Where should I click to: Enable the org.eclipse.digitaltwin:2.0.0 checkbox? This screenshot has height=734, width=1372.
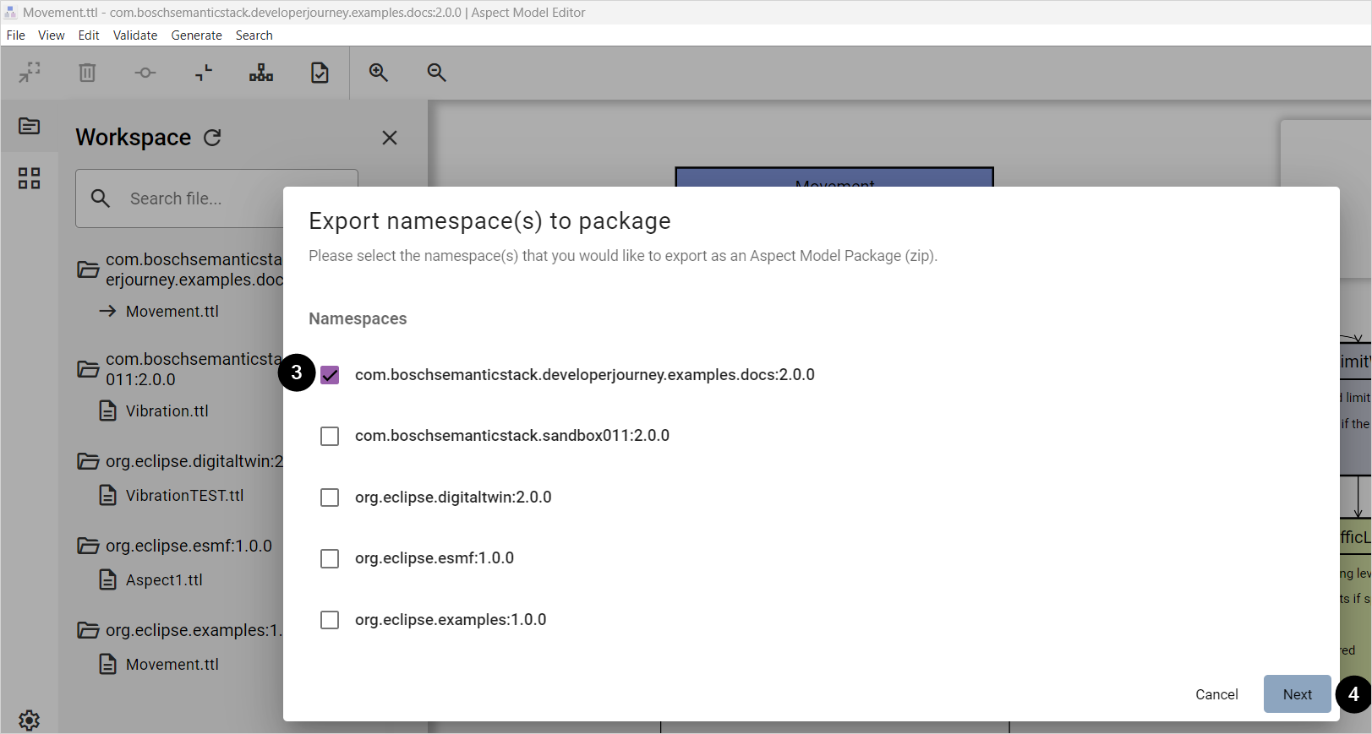330,497
